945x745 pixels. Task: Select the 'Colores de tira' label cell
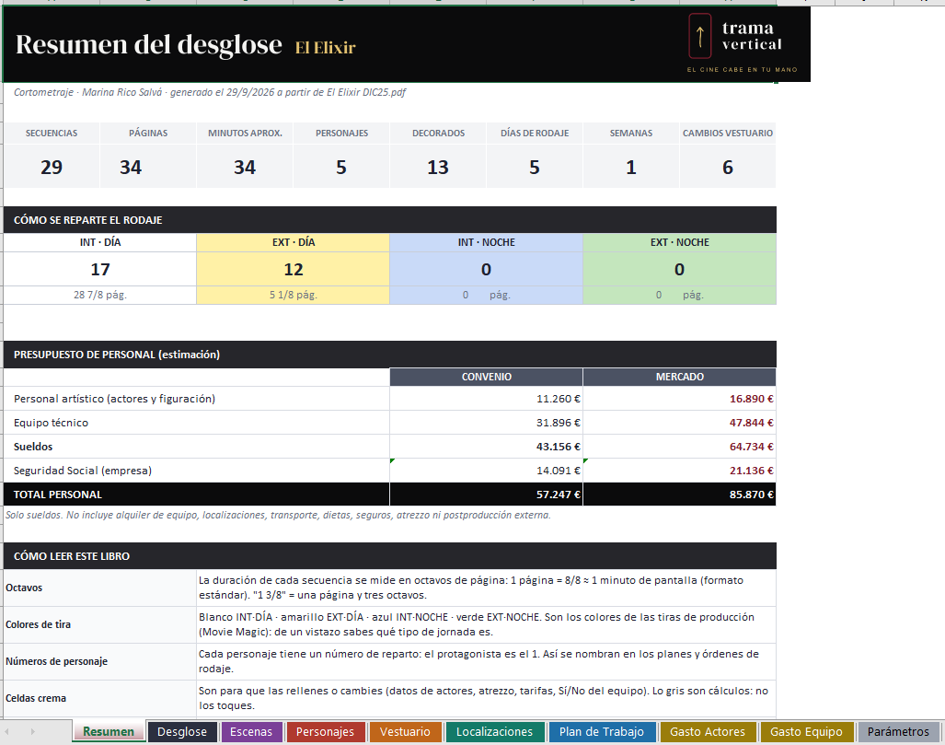tap(100, 624)
